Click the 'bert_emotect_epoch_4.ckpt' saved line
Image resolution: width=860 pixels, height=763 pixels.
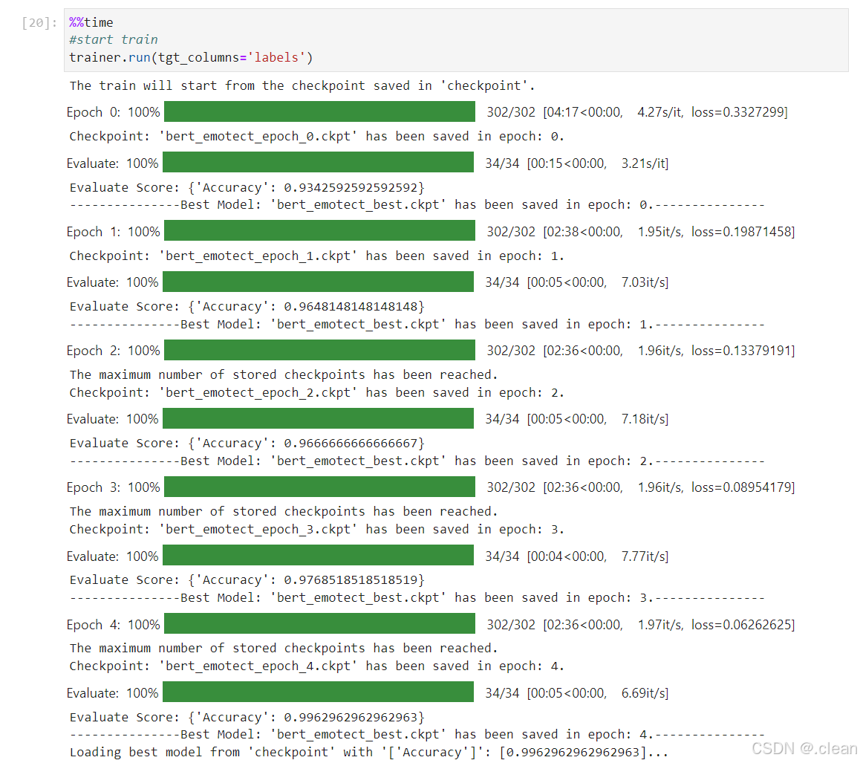[317, 666]
